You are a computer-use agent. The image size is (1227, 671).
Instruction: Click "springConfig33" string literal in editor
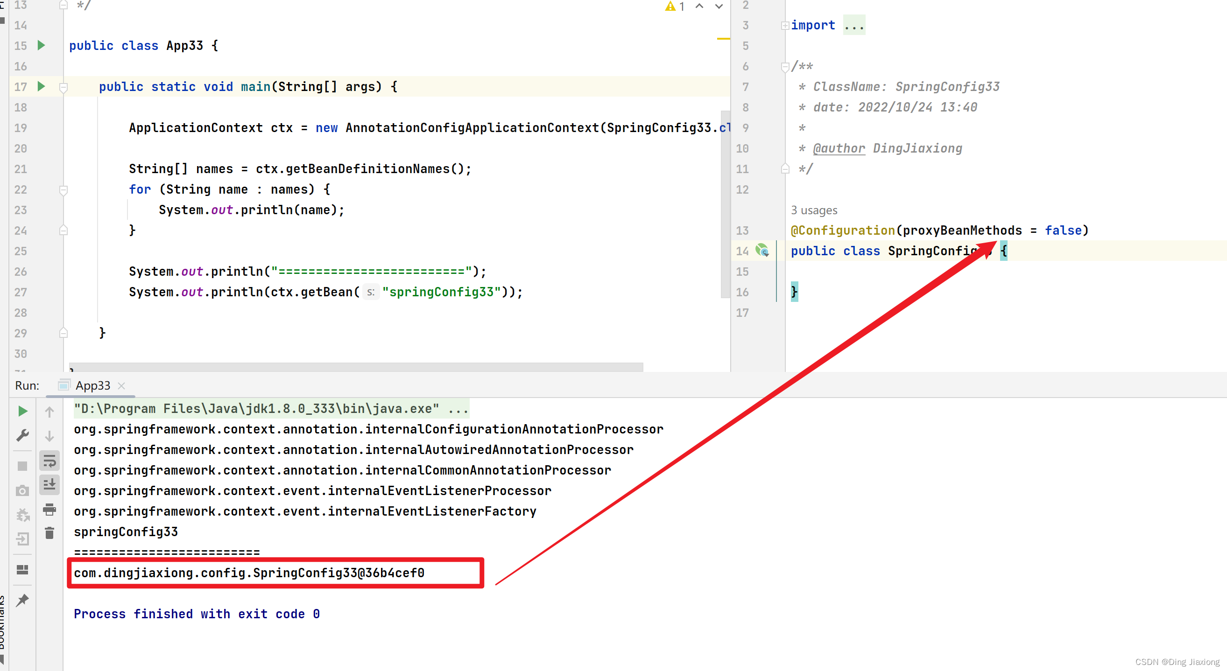pos(442,292)
